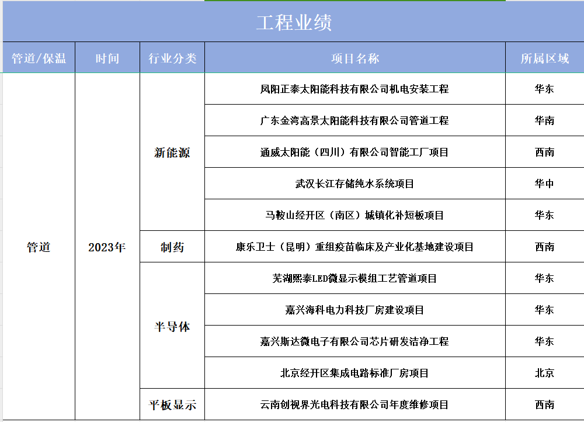The width and height of the screenshot is (584, 422).
Task: Click the 平板显示 category cell
Action: point(172,404)
